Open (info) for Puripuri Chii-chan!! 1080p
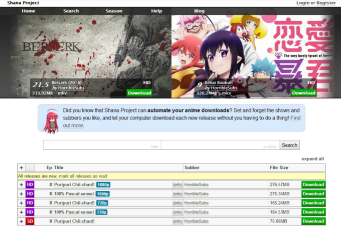The image size is (341, 226). [178, 185]
